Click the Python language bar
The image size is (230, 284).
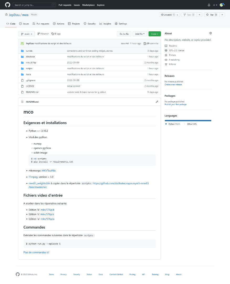click(188, 120)
